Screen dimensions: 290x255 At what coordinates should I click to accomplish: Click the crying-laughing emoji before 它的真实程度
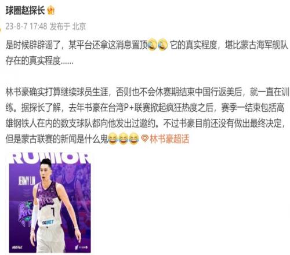(163, 45)
